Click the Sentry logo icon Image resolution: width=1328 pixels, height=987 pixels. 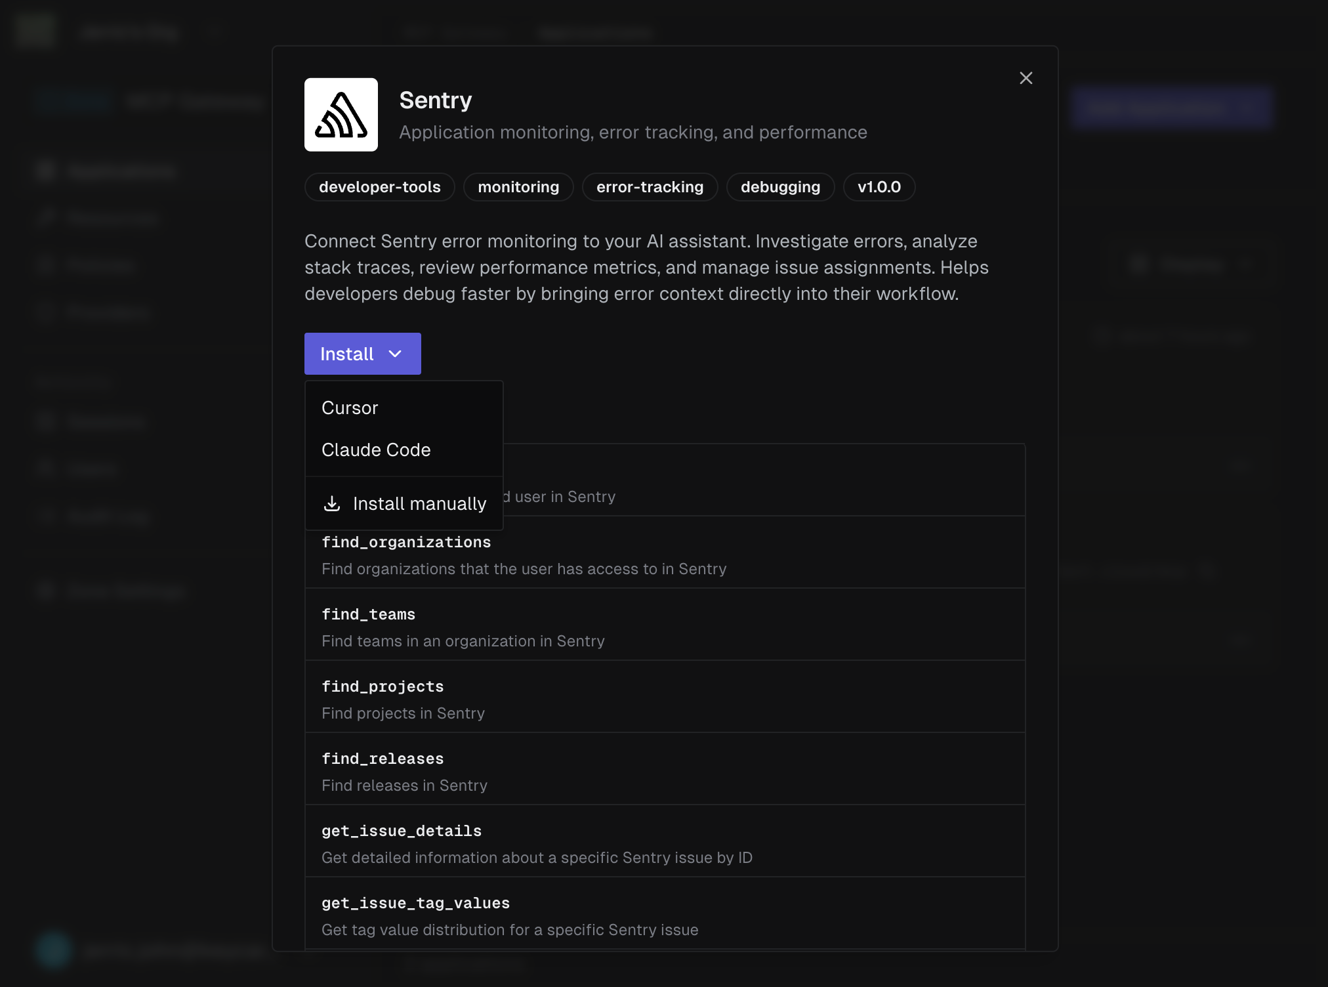341,115
